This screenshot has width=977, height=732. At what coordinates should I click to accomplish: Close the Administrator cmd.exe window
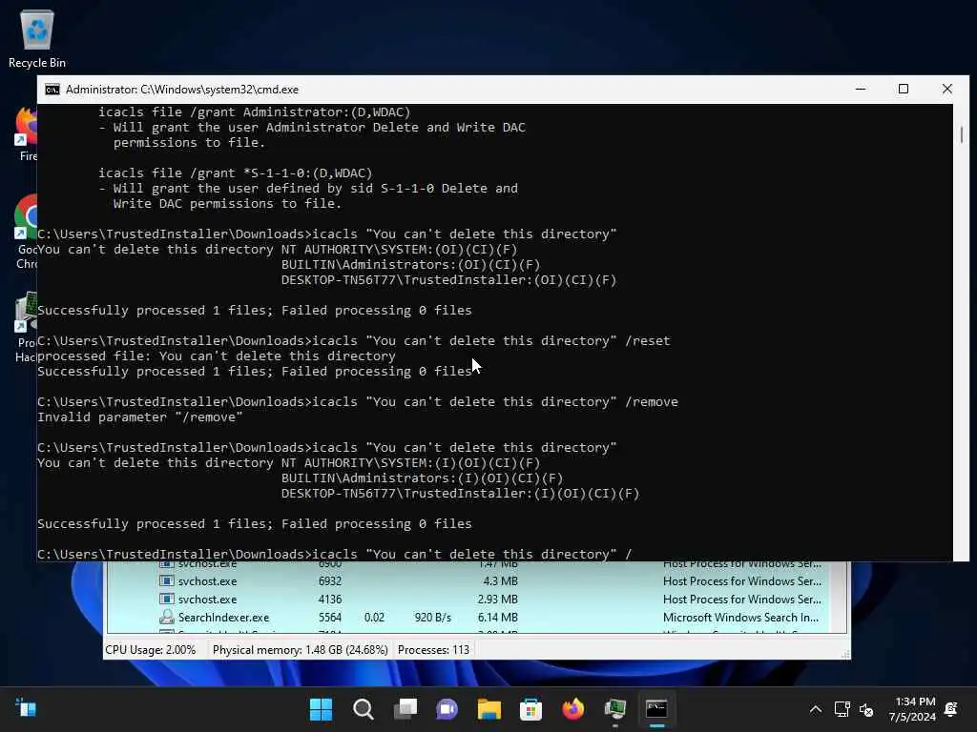click(947, 89)
